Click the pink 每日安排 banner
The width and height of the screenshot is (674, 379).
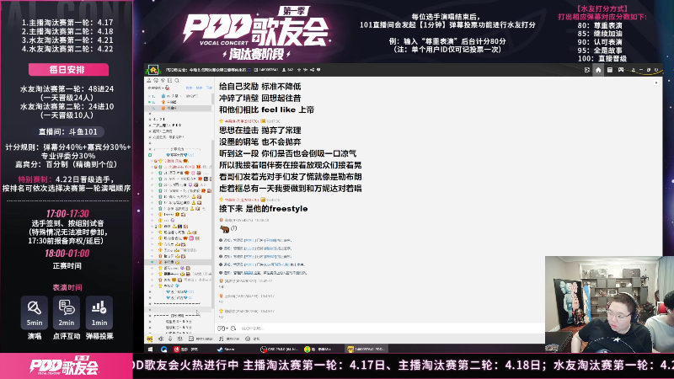click(x=68, y=70)
